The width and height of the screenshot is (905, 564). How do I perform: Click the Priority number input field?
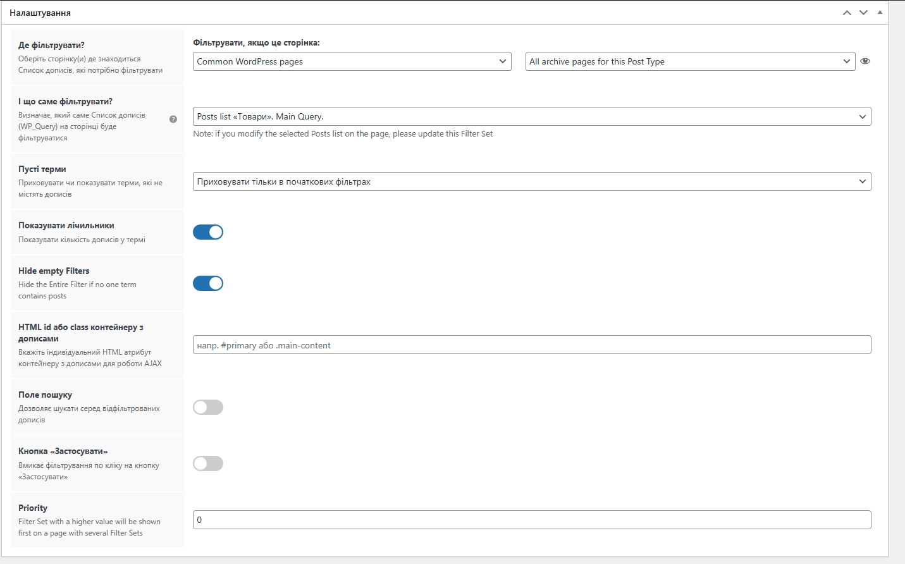(x=531, y=520)
